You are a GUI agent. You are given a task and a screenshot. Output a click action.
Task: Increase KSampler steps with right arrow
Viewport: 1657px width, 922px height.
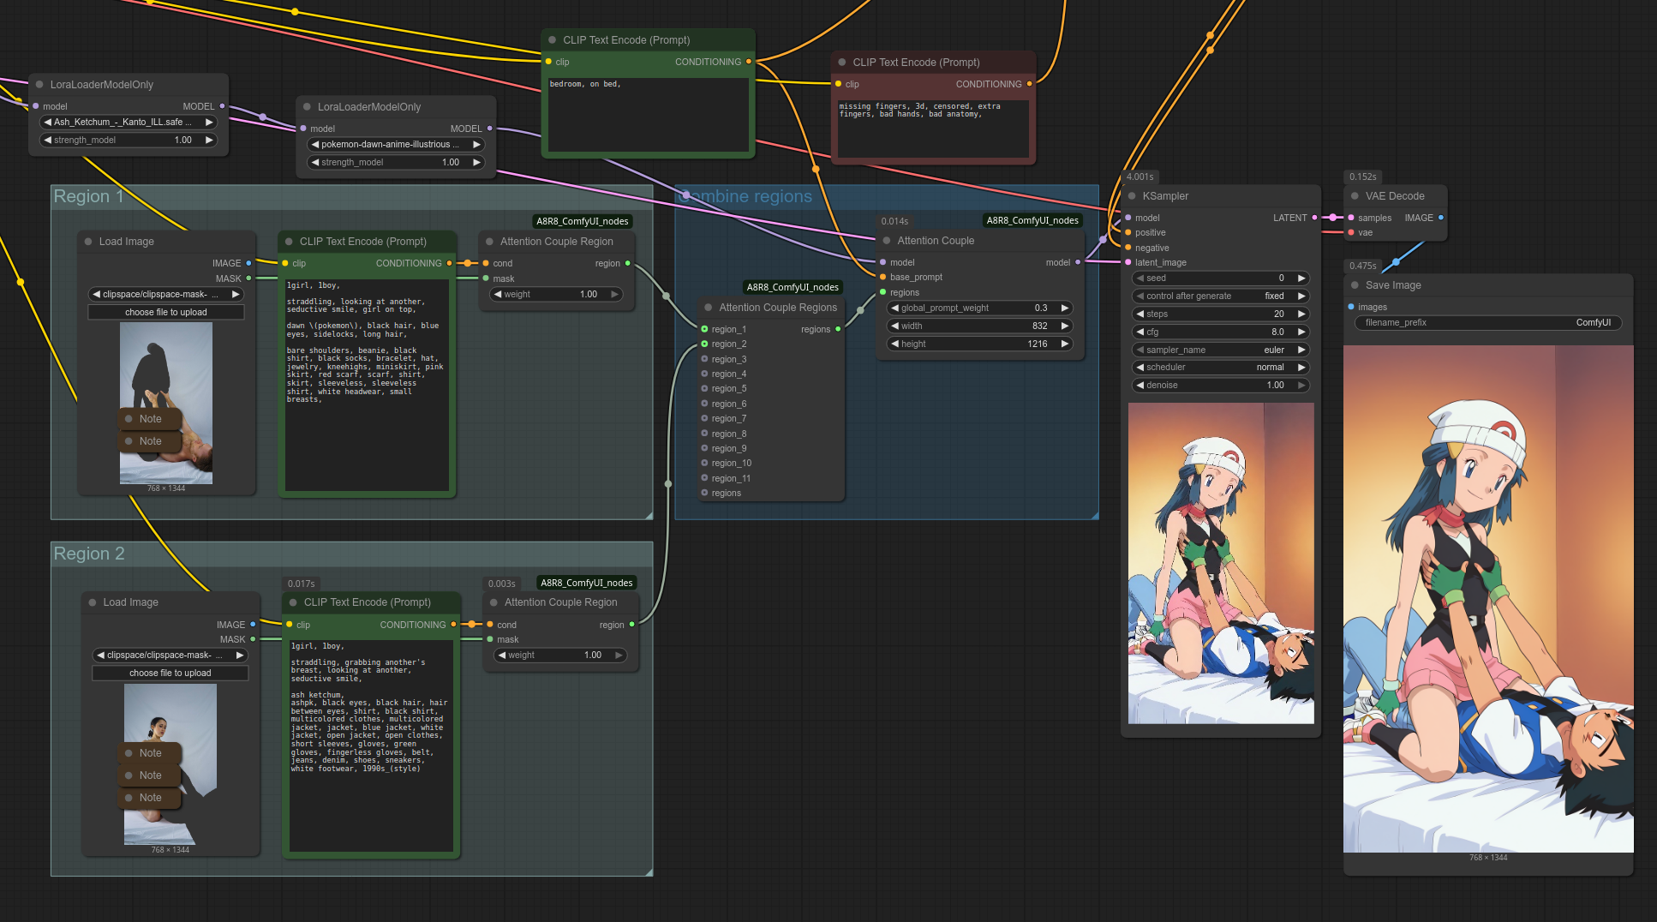click(1301, 314)
